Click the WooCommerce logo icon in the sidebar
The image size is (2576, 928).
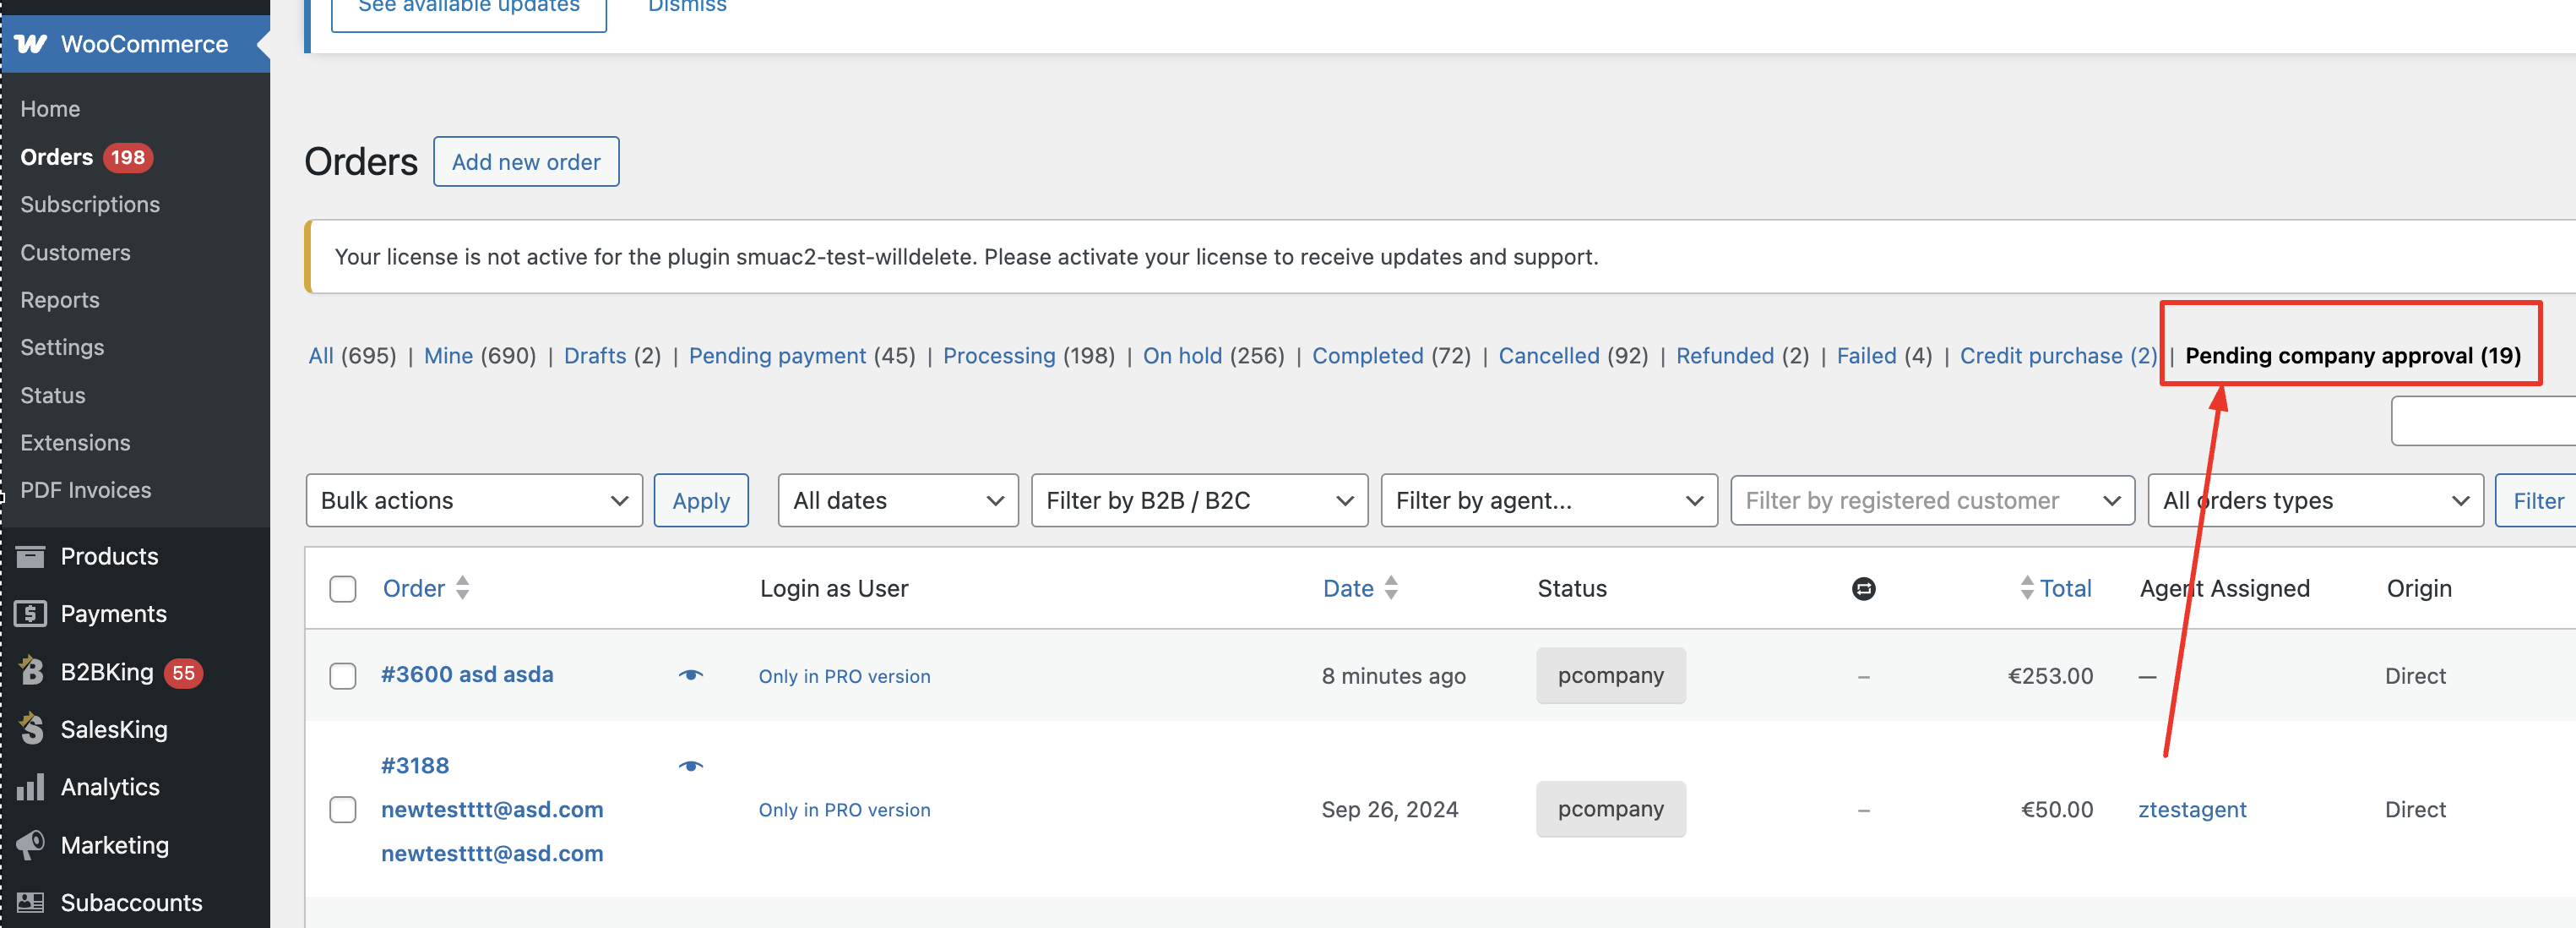[31, 44]
